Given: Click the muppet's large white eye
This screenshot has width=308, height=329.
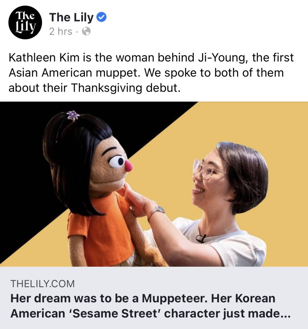Looking at the screenshot, I should (116, 162).
